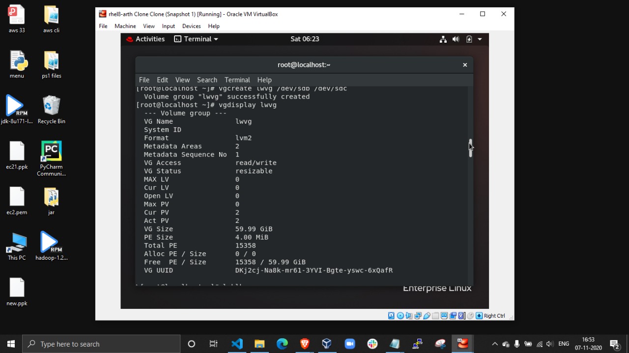This screenshot has width=629, height=353.
Task: Open File Explorer from taskbar
Action: coord(259,344)
